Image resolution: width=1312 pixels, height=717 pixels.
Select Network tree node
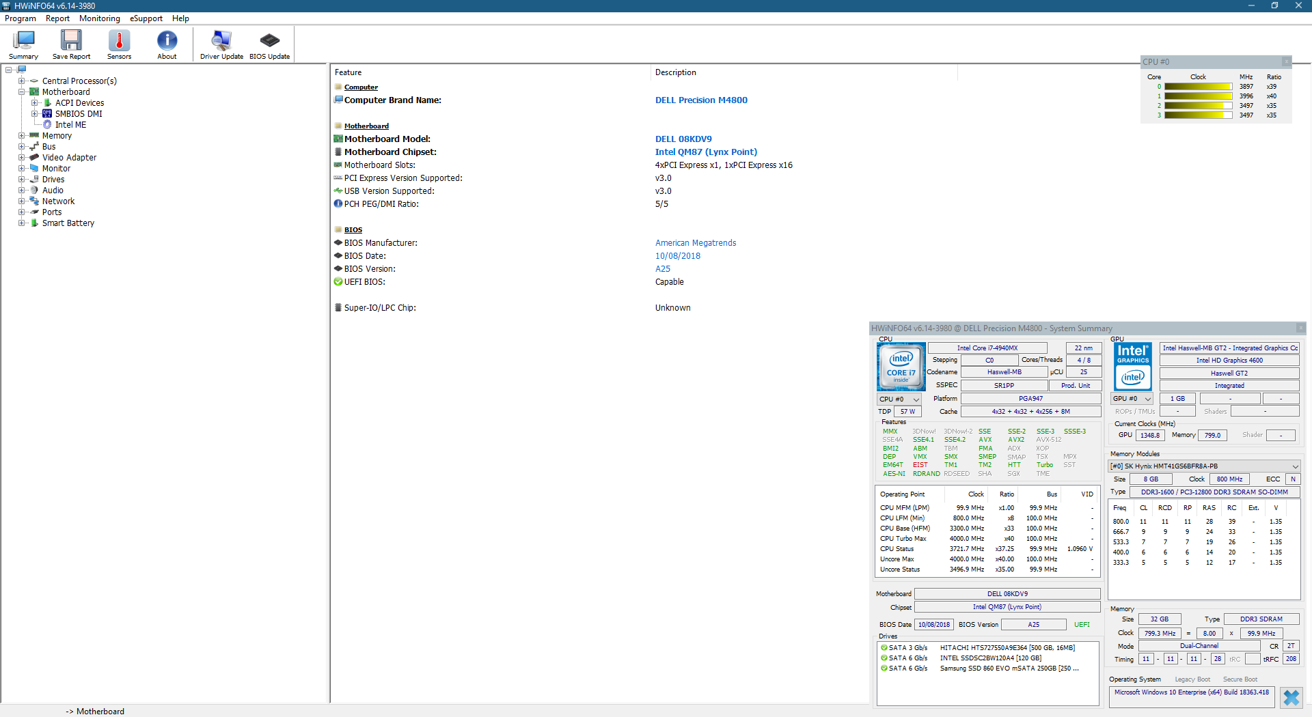coord(58,201)
